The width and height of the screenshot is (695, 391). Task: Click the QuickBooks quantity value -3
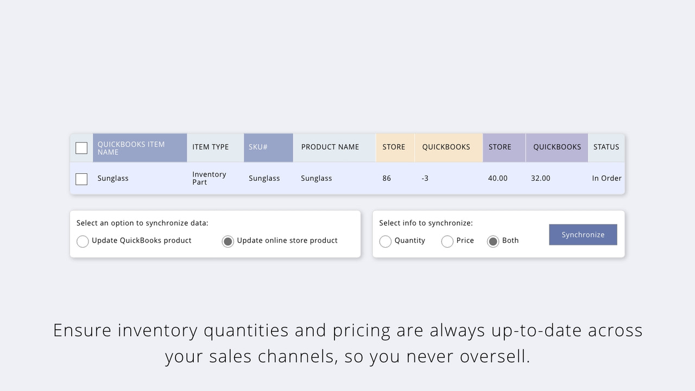coord(425,178)
